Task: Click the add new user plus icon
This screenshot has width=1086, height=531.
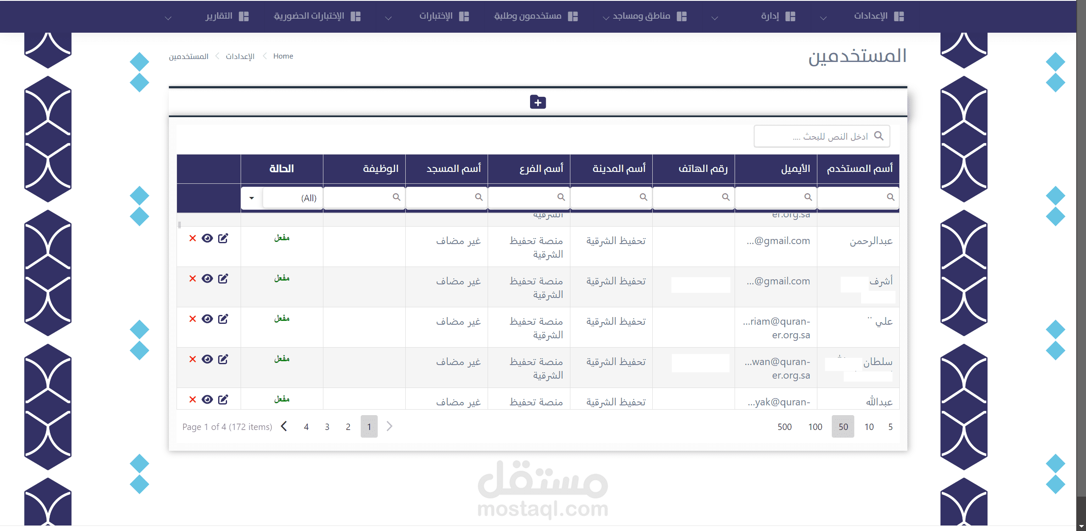Action: 538,102
